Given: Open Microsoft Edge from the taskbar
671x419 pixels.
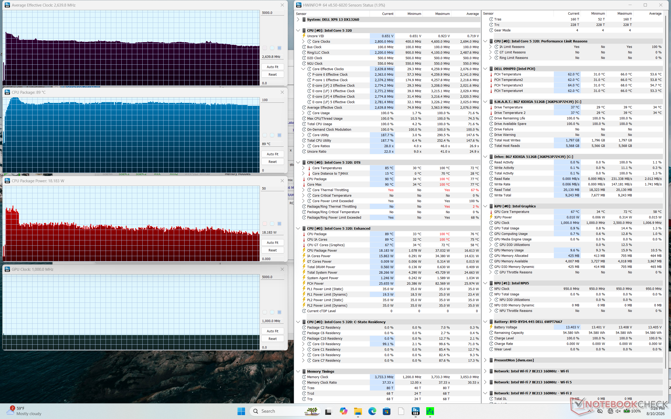Looking at the screenshot, I should click(372, 411).
